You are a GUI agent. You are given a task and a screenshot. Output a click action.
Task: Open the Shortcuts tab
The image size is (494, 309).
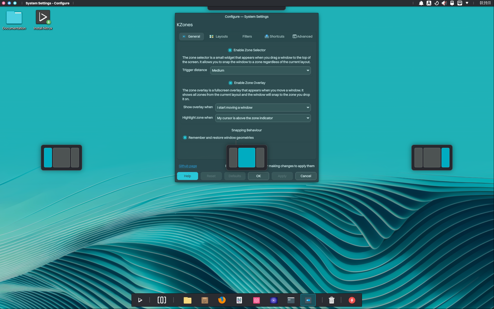[x=274, y=36]
